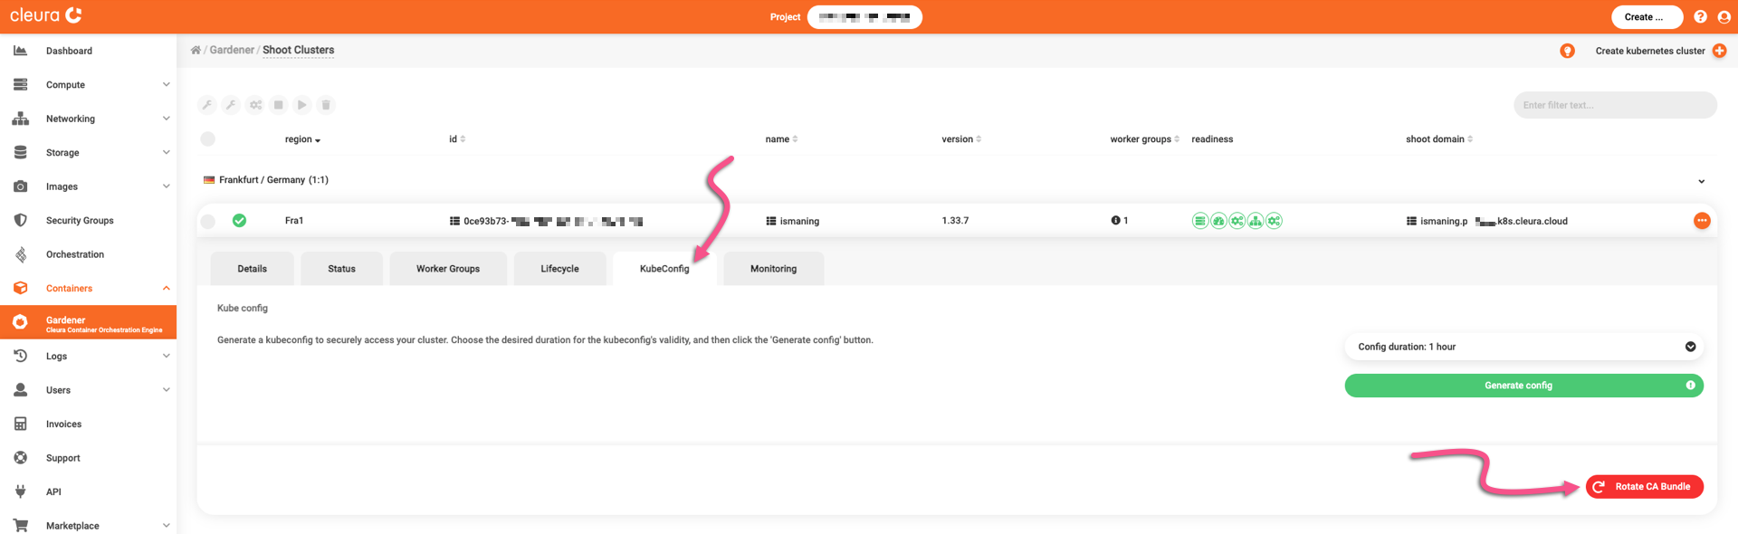Click the Generate config button

pyautogui.click(x=1518, y=386)
